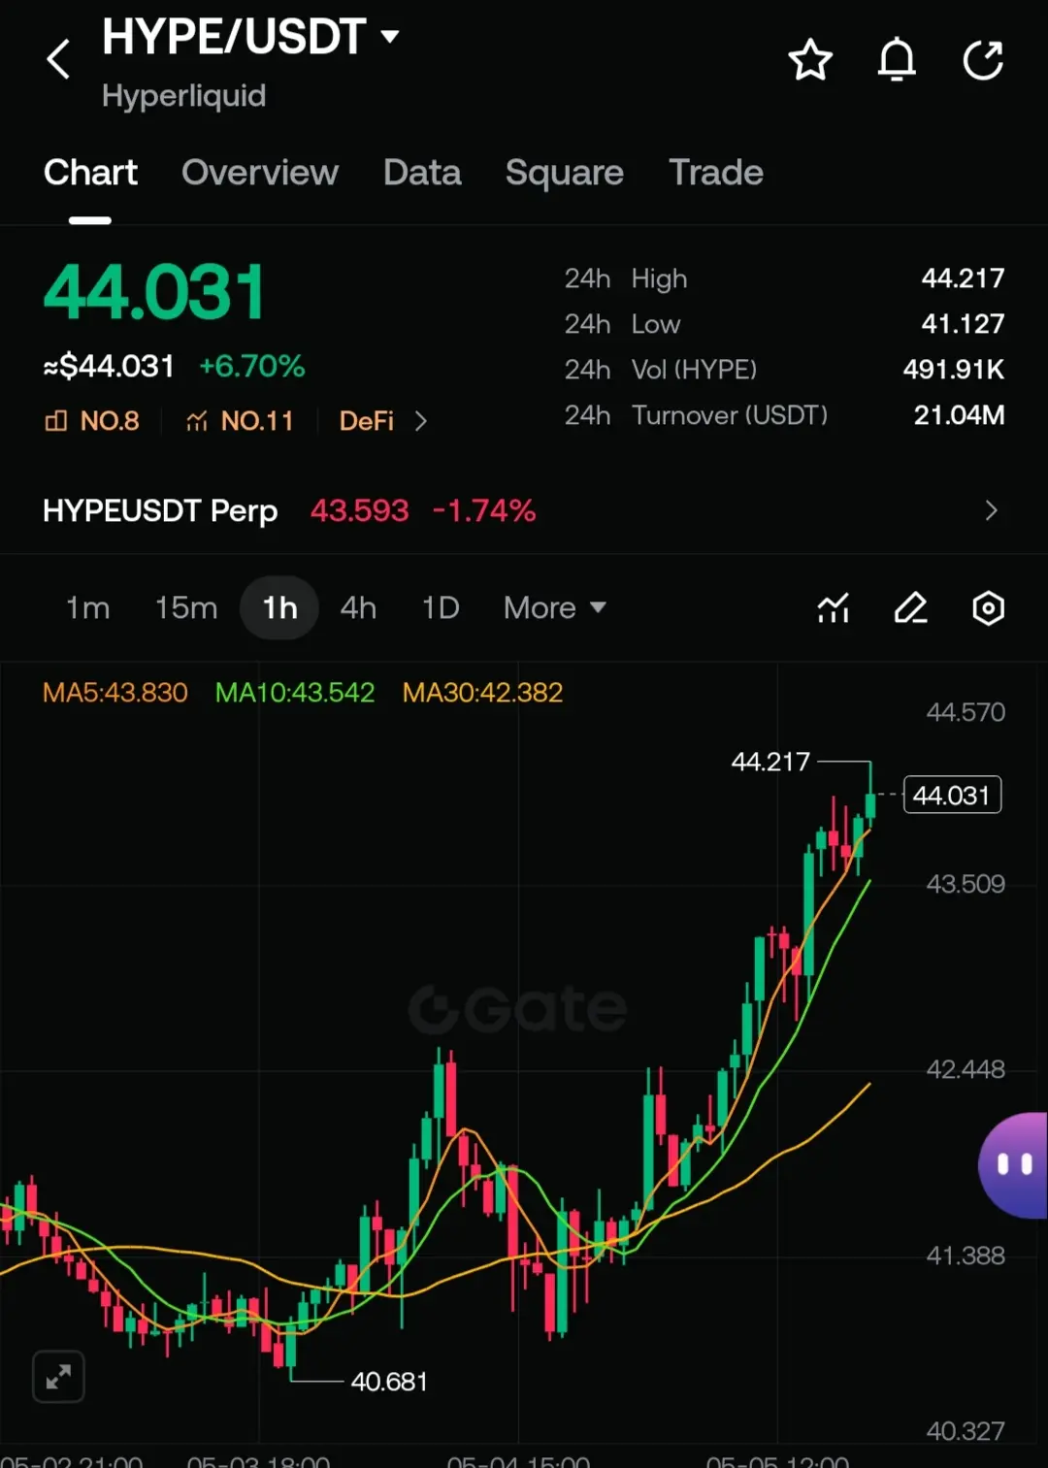Screen dimensions: 1048x1468
Task: Open price alert bell icon
Action: pyautogui.click(x=897, y=60)
